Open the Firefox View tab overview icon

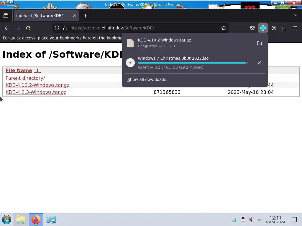pos(6,16)
